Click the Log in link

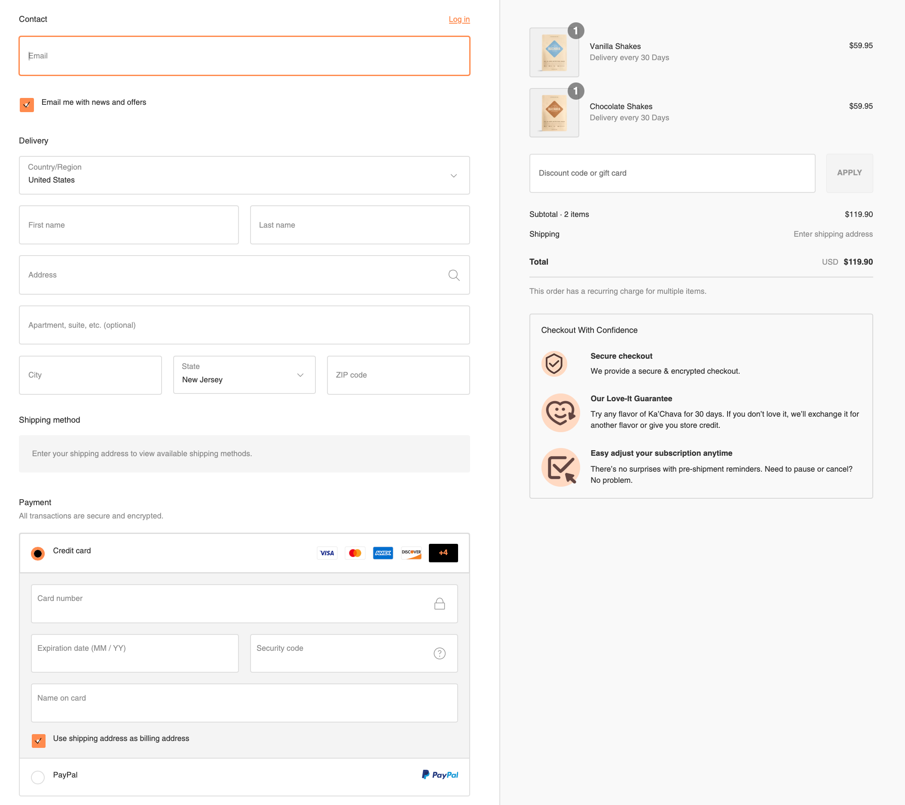[x=459, y=19]
